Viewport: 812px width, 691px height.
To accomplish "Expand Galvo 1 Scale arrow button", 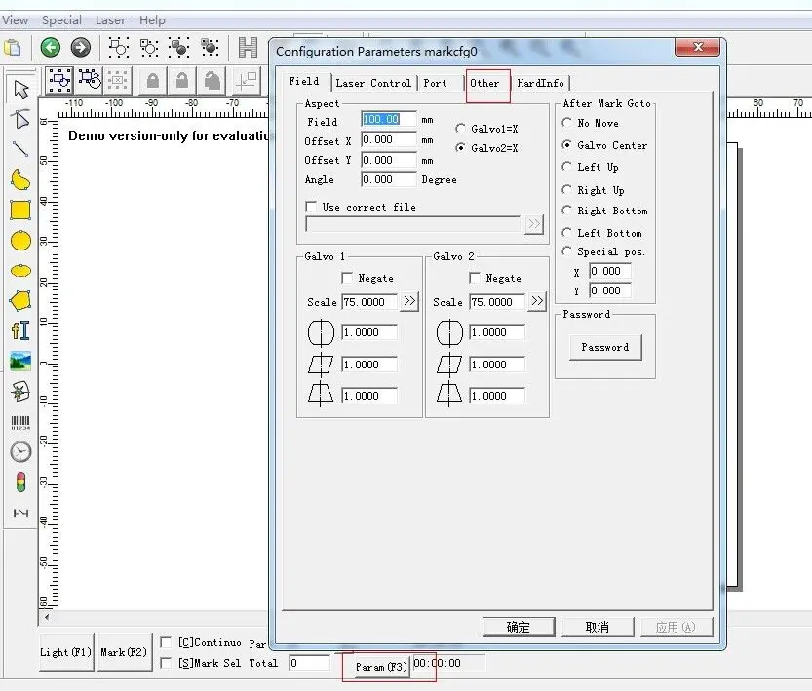I will pos(409,301).
